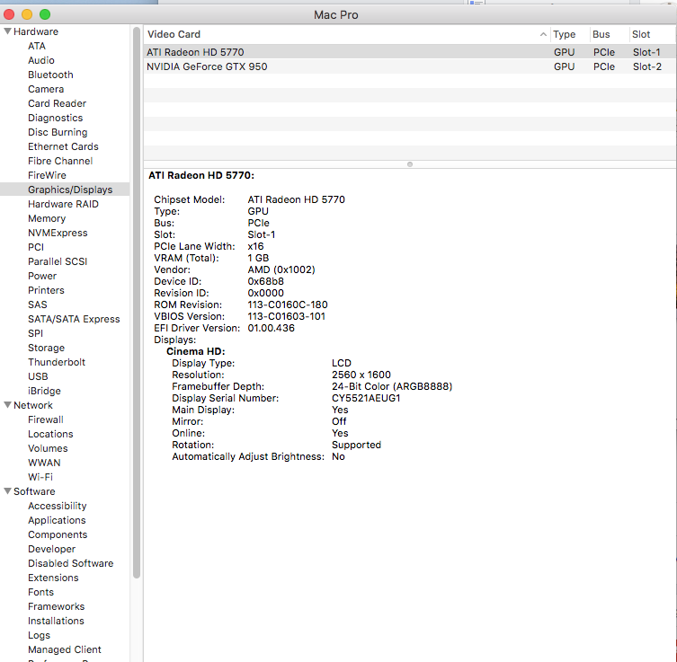Viewport: 677px width, 662px height.
Task: Select FireWire in the sidebar
Action: click(x=47, y=175)
